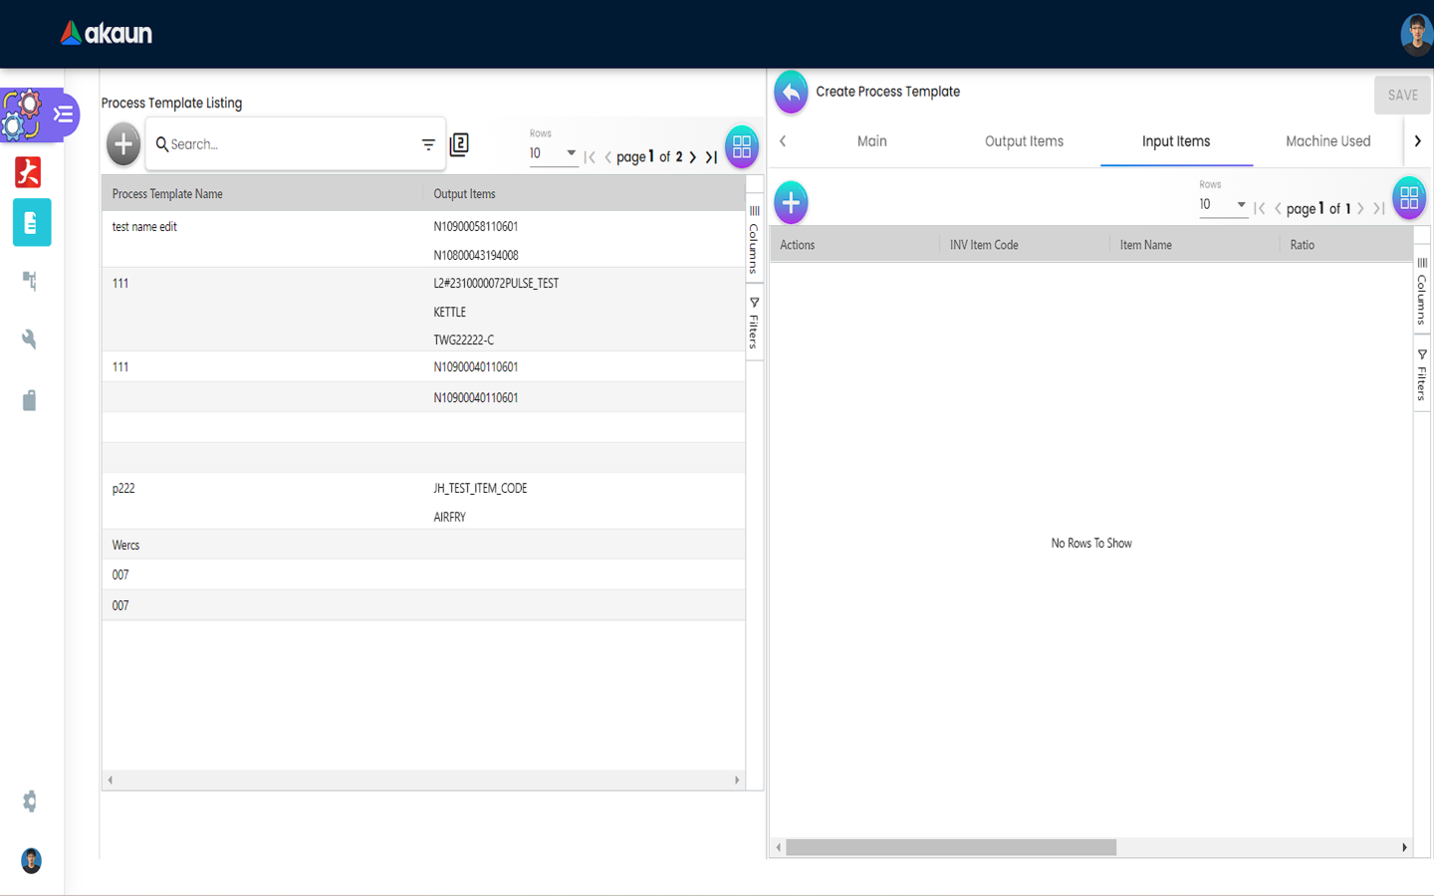The image size is (1434, 896).
Task: Click the SAVE button
Action: 1402,96
